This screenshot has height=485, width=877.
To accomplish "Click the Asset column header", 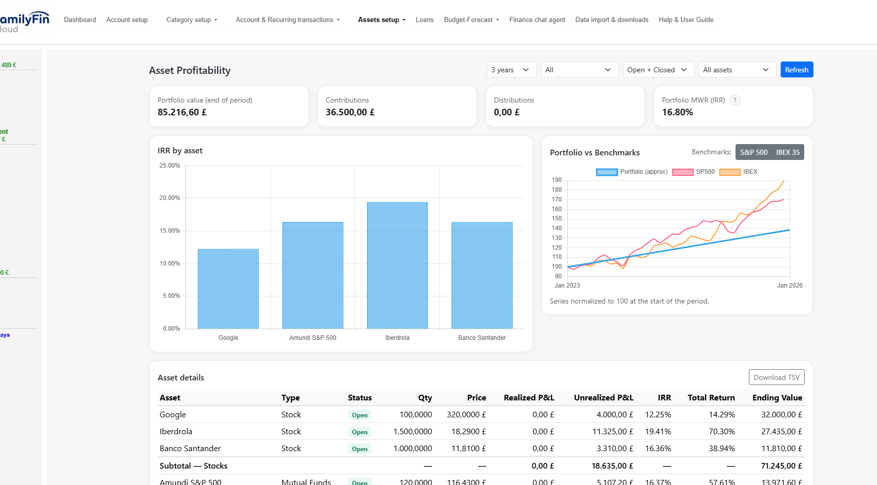I will pos(170,398).
